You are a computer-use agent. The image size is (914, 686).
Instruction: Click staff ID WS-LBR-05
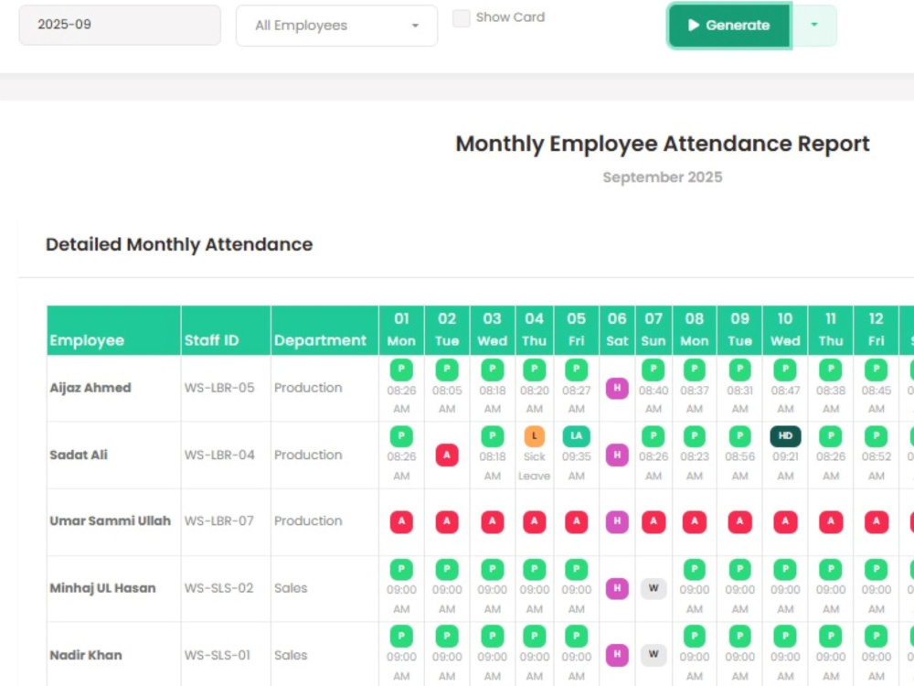219,388
